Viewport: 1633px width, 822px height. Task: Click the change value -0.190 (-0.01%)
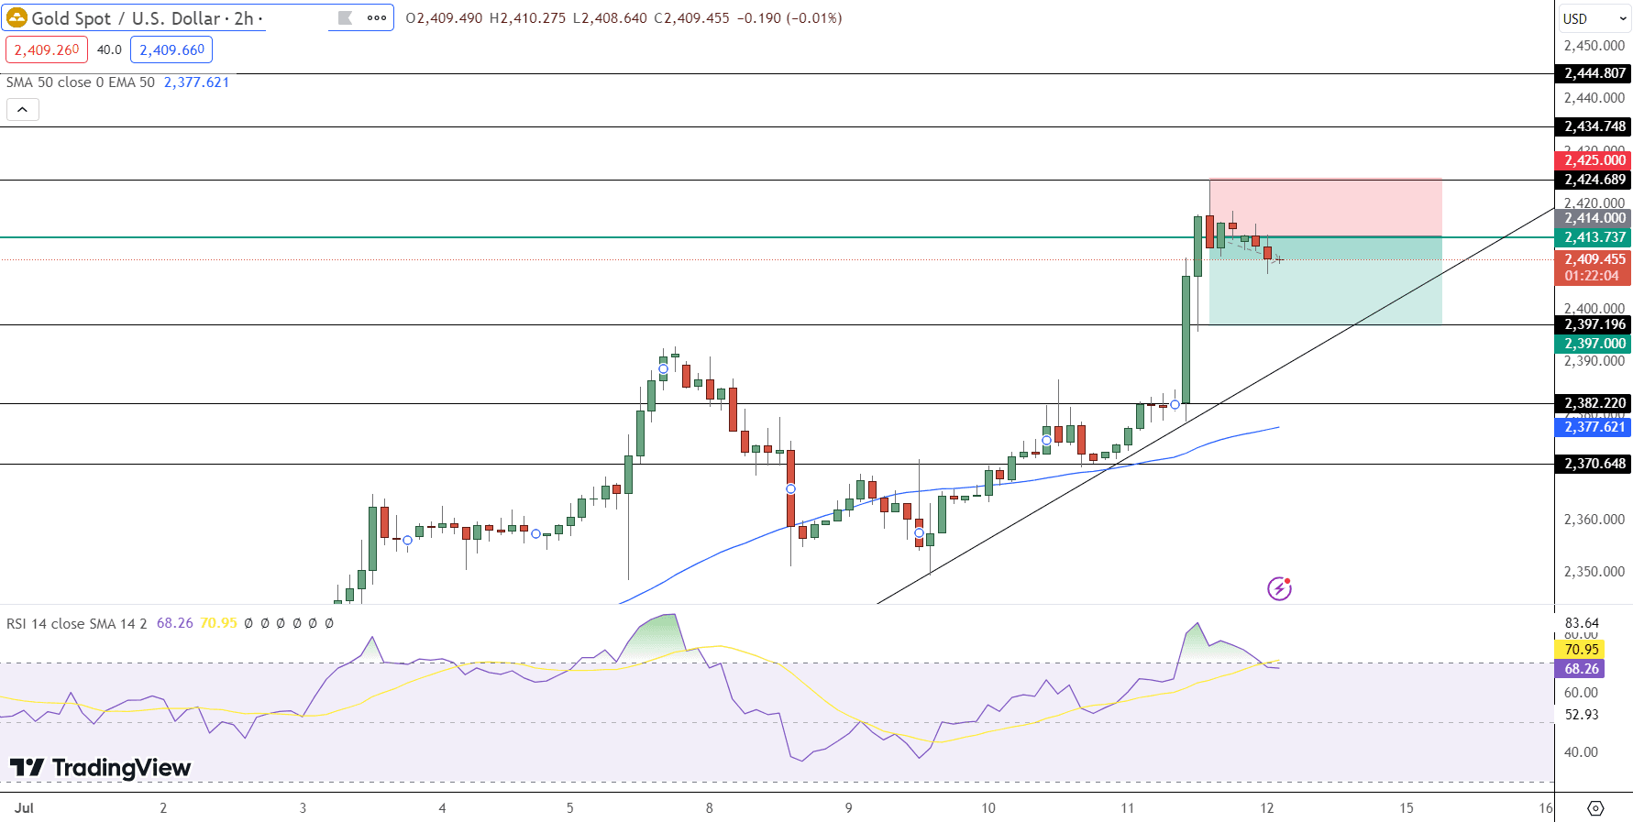(x=789, y=18)
